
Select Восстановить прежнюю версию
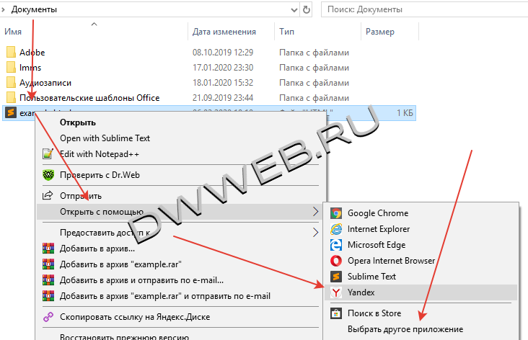(x=124, y=336)
